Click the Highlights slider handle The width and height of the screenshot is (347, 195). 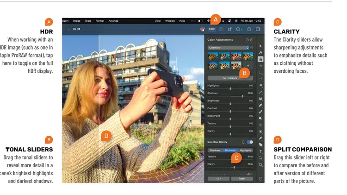coord(230,88)
